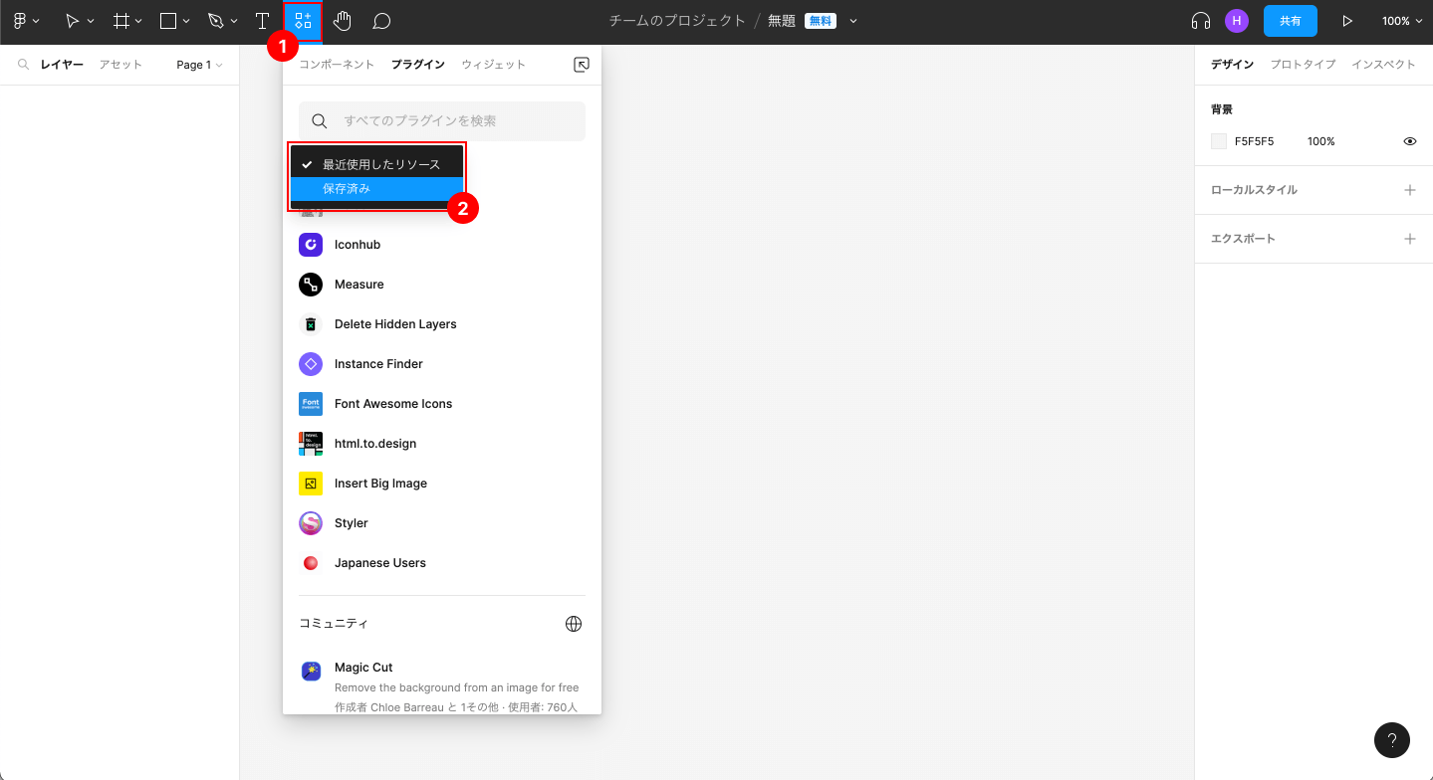Edit the background opacity 100%

tap(1320, 141)
